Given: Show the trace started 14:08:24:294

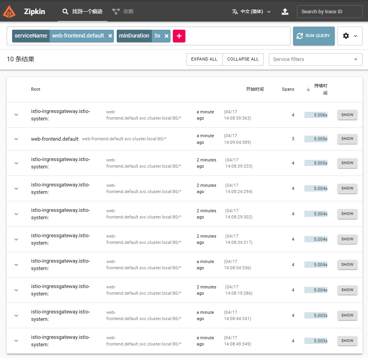Looking at the screenshot, I should click(x=347, y=188).
